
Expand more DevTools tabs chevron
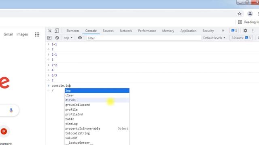(x=223, y=31)
